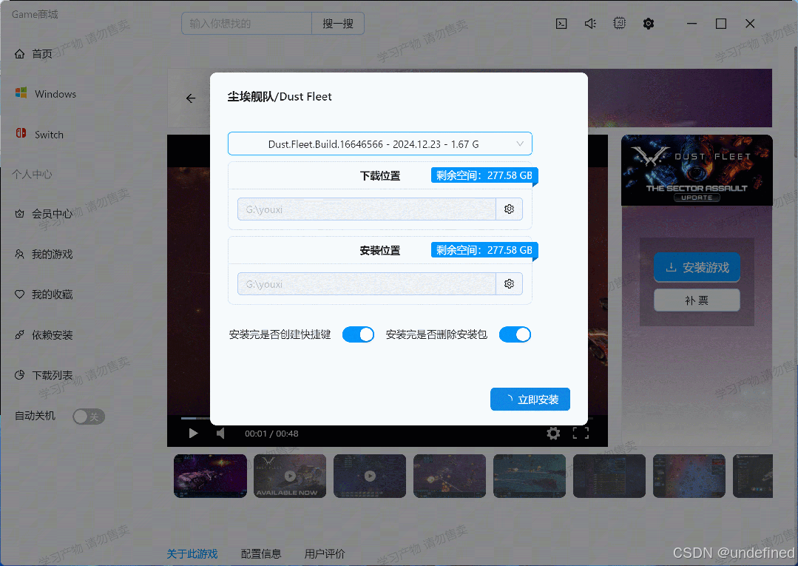Image resolution: width=798 pixels, height=566 pixels.
Task: Open 我的收藏 favorites
Action: coord(43,294)
